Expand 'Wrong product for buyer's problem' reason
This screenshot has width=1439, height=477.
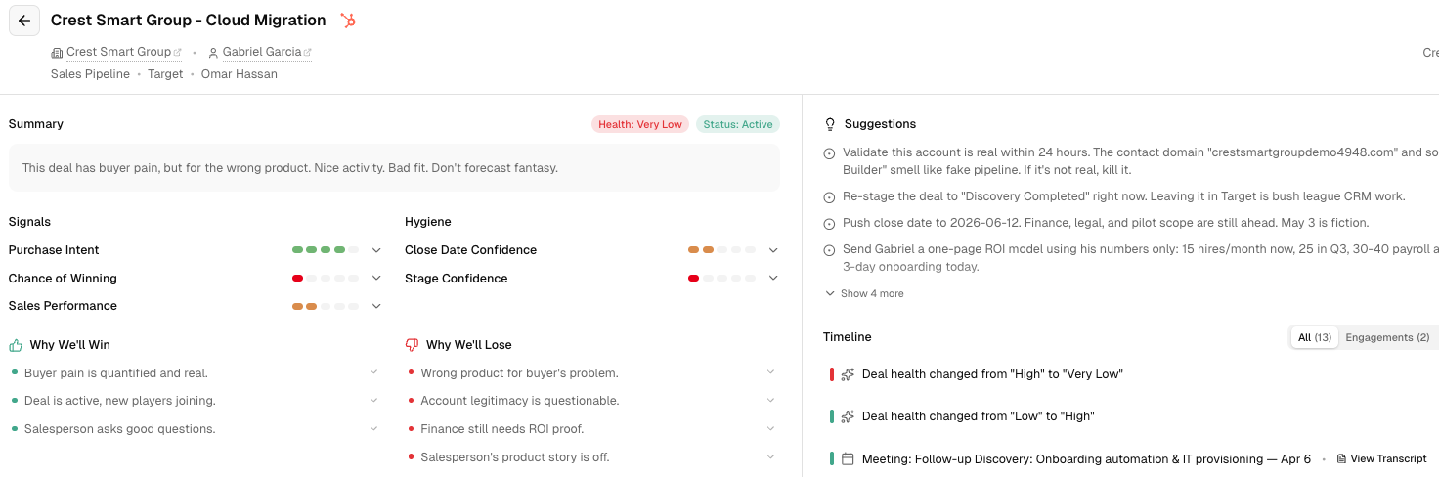tap(770, 372)
